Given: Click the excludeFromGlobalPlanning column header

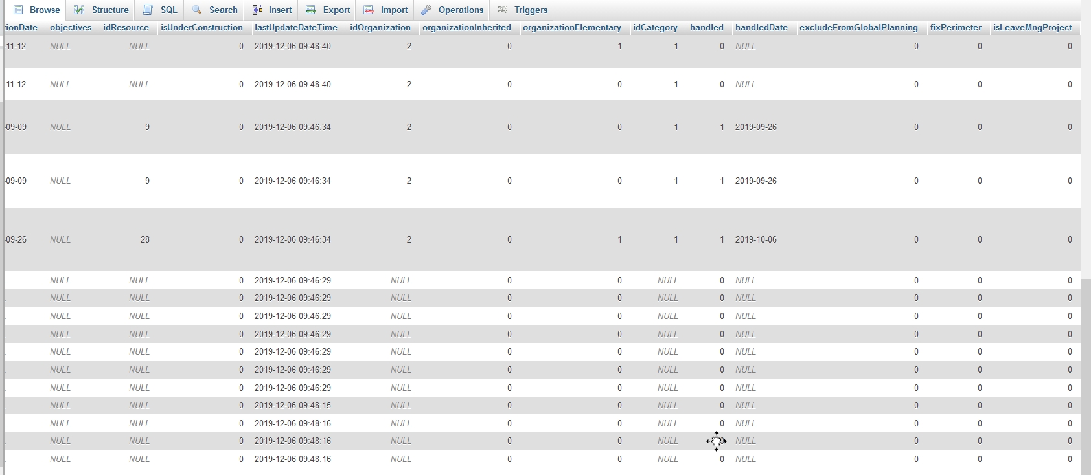Looking at the screenshot, I should (858, 27).
